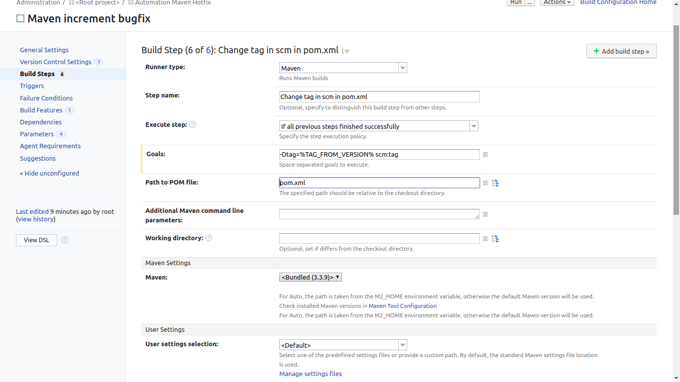Open the User settings selection dropdown
This screenshot has width=680, height=382.
tap(343, 345)
